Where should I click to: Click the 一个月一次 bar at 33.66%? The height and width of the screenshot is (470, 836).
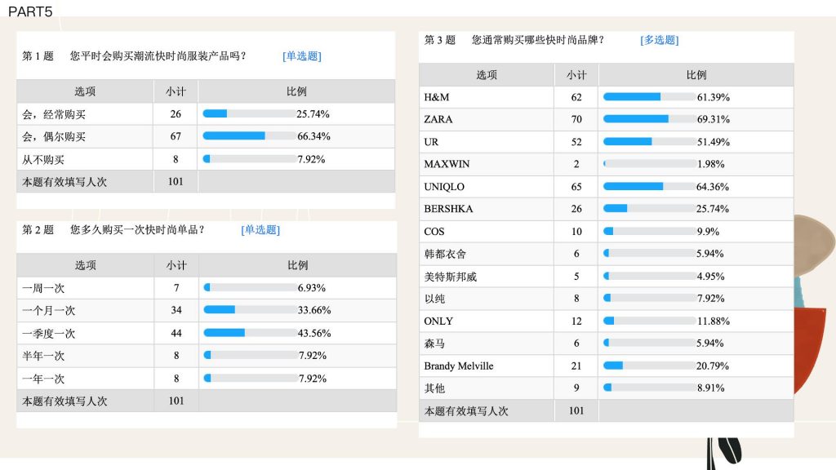(251, 309)
